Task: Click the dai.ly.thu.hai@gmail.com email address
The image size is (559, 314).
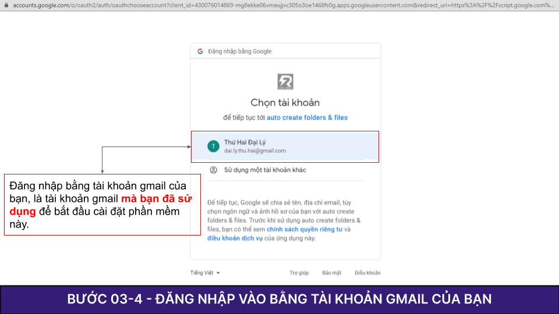Action: pos(254,151)
